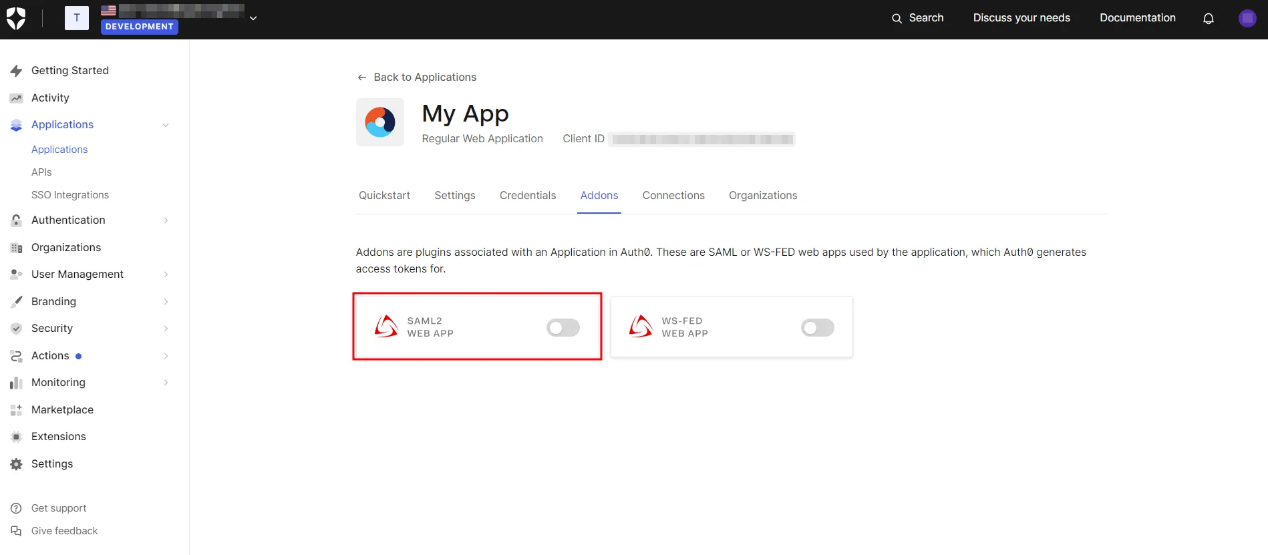Click the Get support question-mark icon
This screenshot has width=1268, height=555.
click(17, 508)
